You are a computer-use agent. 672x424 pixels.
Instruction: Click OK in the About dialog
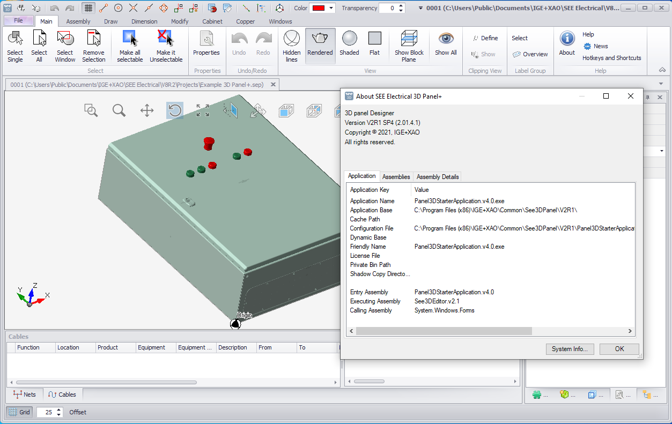click(619, 349)
